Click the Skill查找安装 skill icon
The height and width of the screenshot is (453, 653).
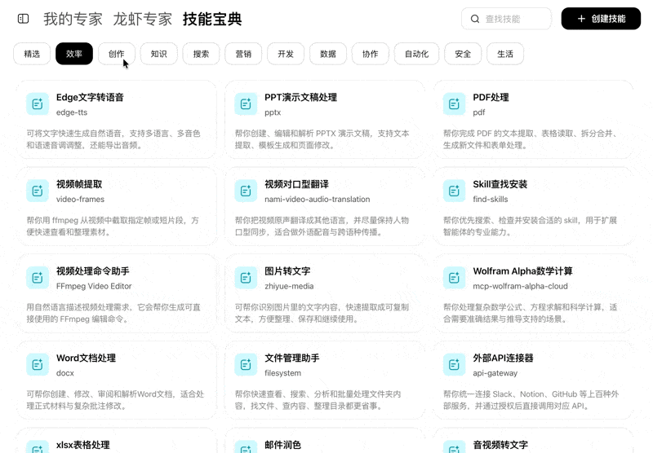tap(454, 191)
